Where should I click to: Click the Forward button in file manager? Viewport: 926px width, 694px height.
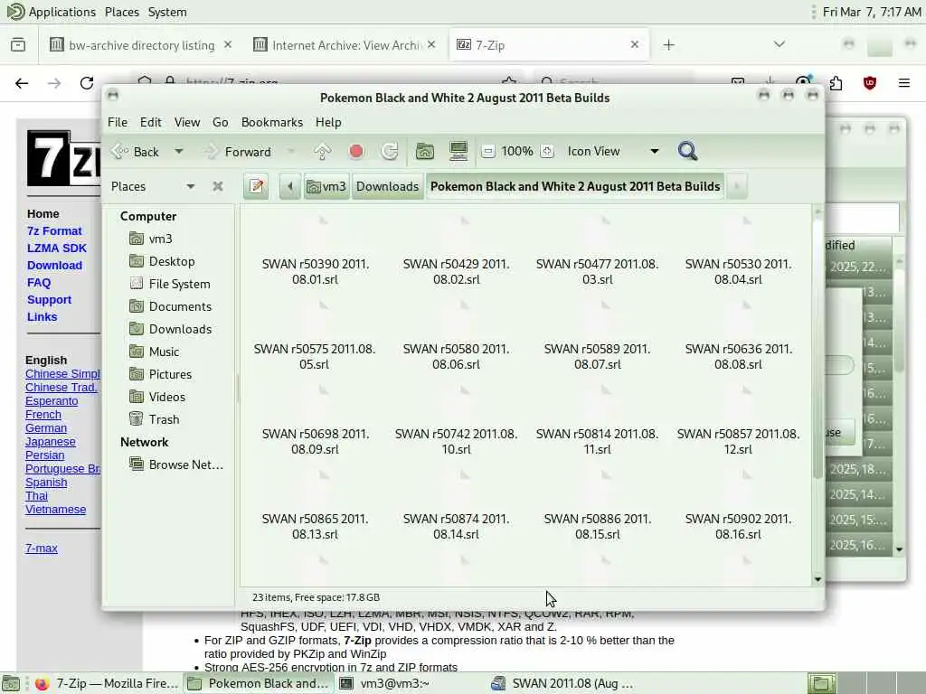(238, 152)
